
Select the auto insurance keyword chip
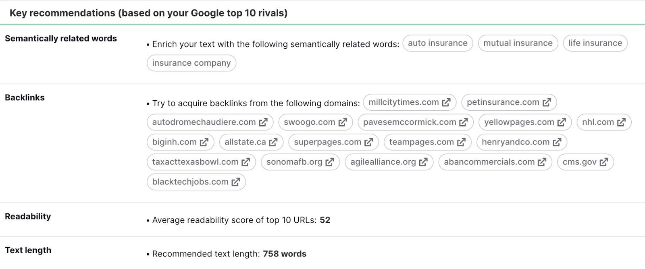[438, 43]
